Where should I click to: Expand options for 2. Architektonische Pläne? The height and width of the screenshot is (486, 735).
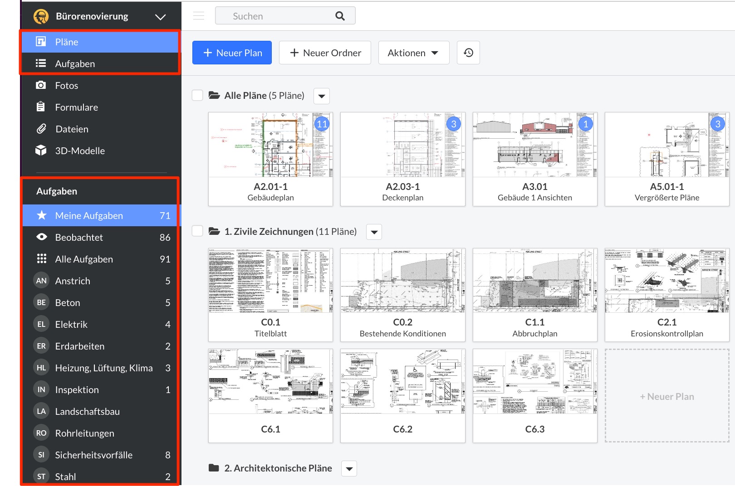(x=349, y=469)
